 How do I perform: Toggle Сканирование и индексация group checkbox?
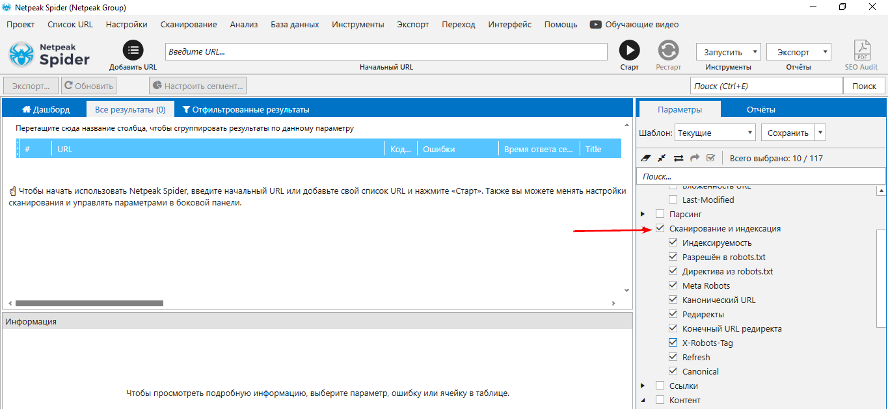point(660,228)
